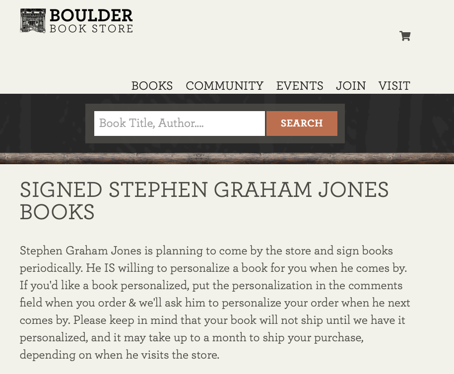This screenshot has height=374, width=454.
Task: Click the BOULDER wordmark in the header
Action: tap(91, 15)
